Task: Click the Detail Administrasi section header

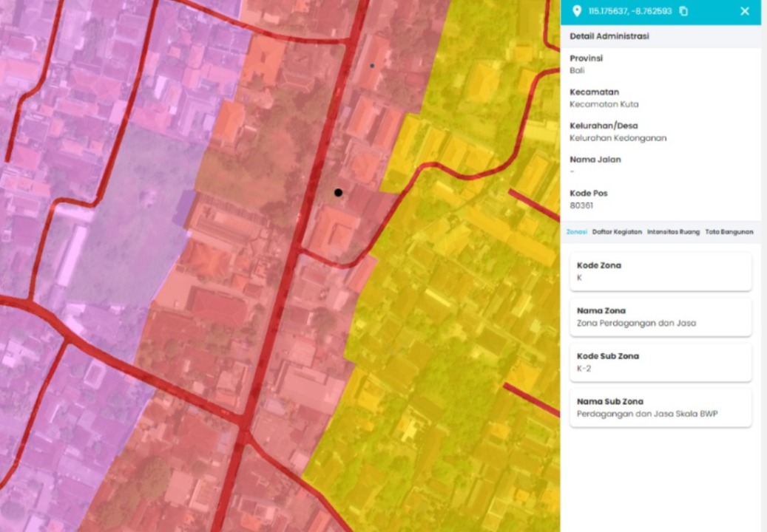Action: 609,36
